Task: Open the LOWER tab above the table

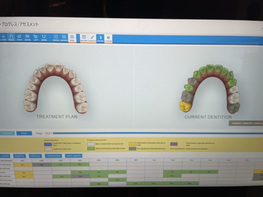Action: [x=5, y=156]
